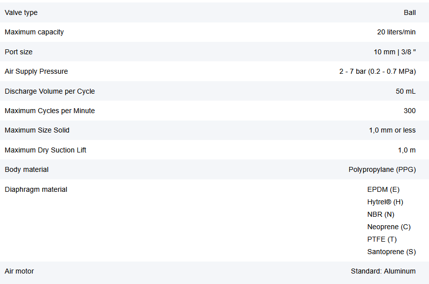Select the "10 mm | 3/8" port value
Screen dimensions: 429x284
tap(395, 52)
